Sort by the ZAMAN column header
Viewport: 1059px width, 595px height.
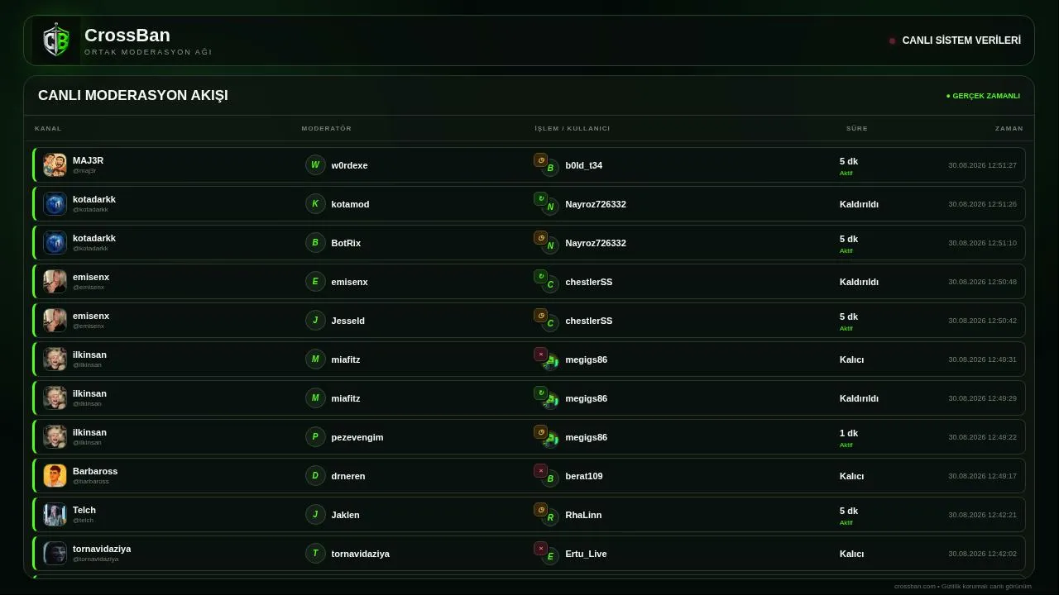[1009, 128]
